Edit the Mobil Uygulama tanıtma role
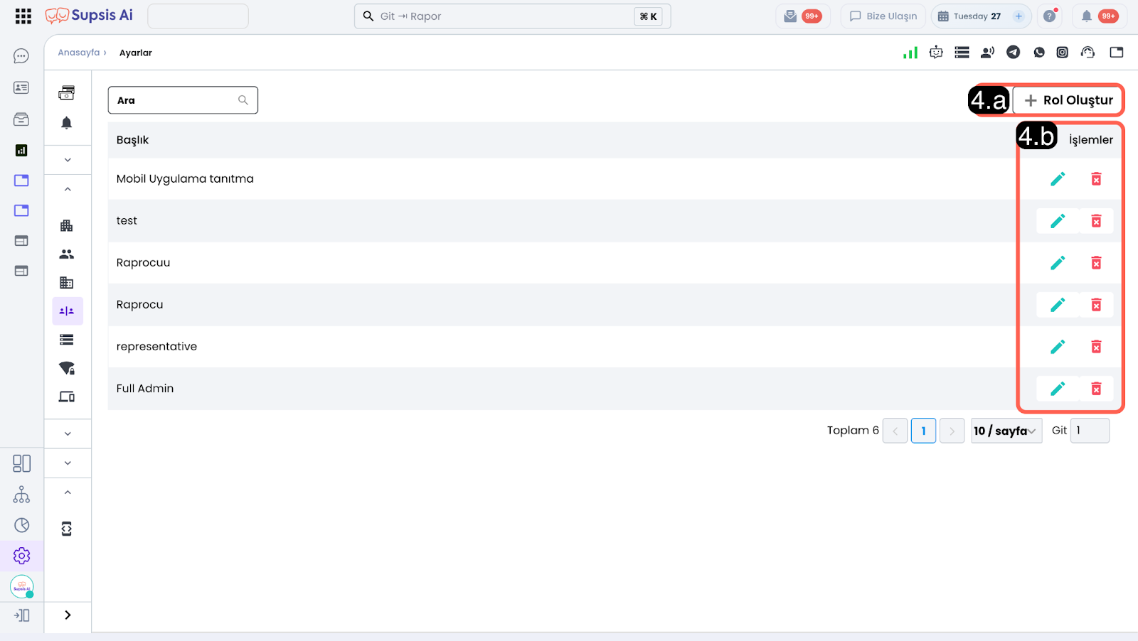The width and height of the screenshot is (1138, 641). 1058,179
